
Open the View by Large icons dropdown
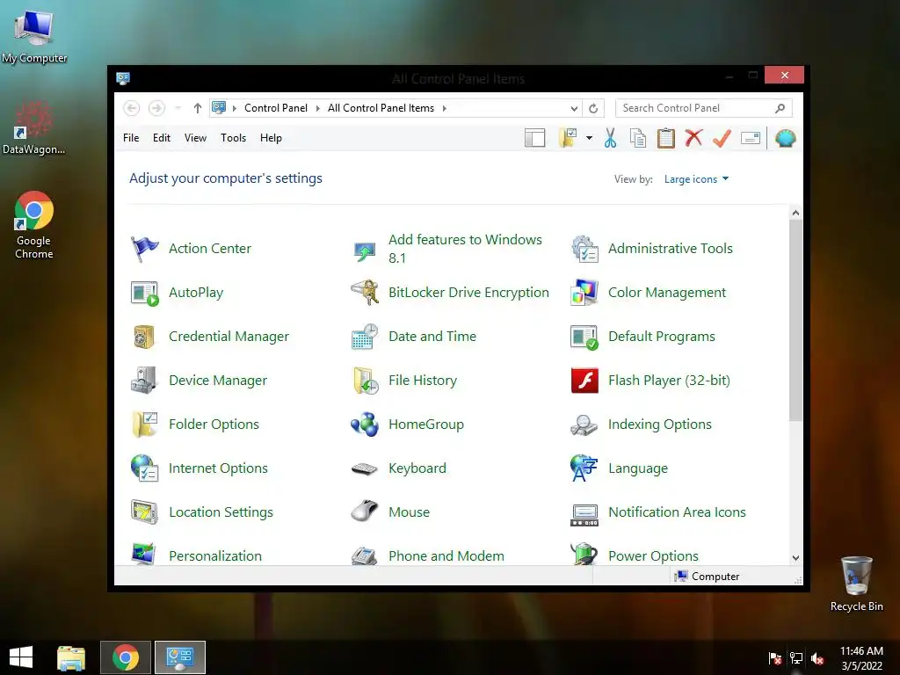point(696,179)
